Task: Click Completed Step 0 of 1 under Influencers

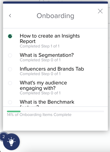Action: click(x=40, y=74)
